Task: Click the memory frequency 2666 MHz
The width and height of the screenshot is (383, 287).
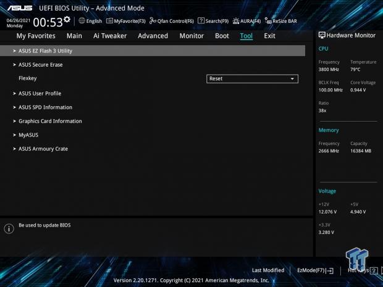Action: click(329, 151)
